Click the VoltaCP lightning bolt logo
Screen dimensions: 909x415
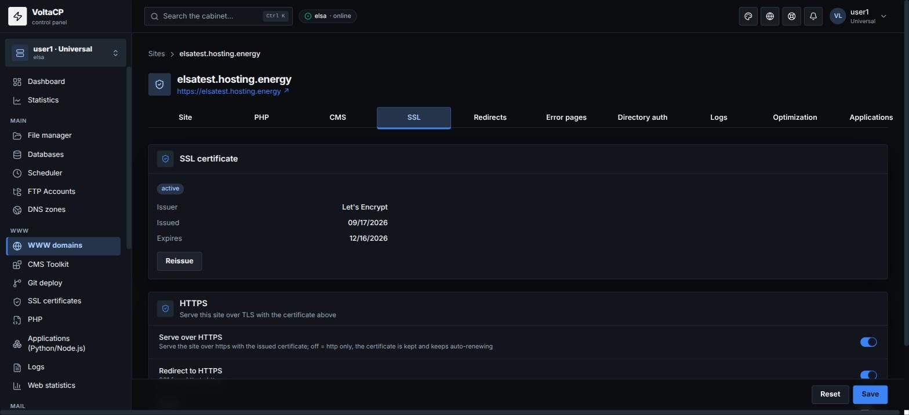pos(17,17)
